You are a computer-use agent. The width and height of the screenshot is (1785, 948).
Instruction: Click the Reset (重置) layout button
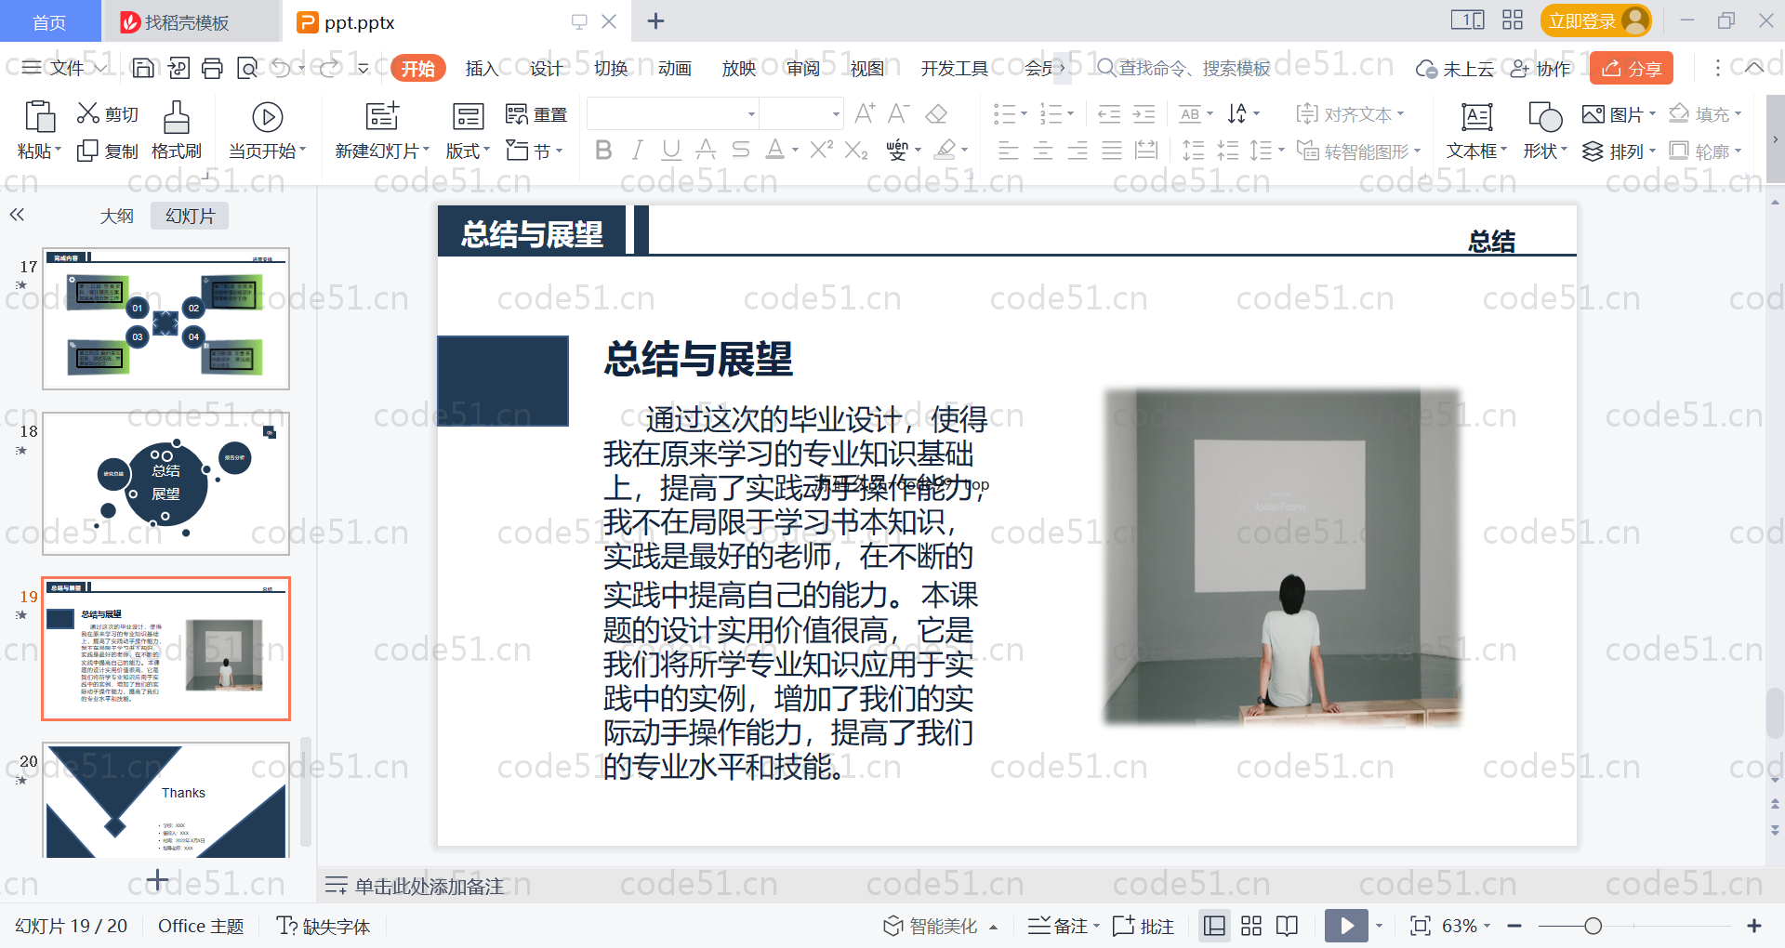(x=536, y=114)
